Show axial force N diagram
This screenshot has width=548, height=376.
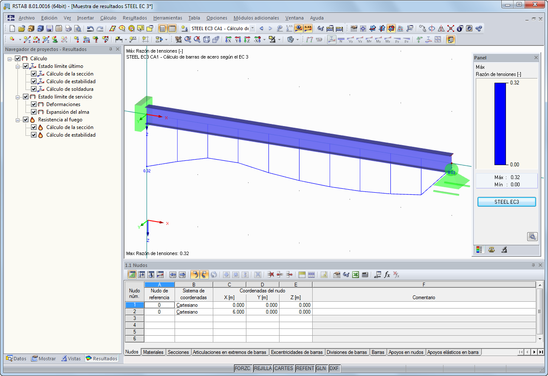click(x=341, y=40)
